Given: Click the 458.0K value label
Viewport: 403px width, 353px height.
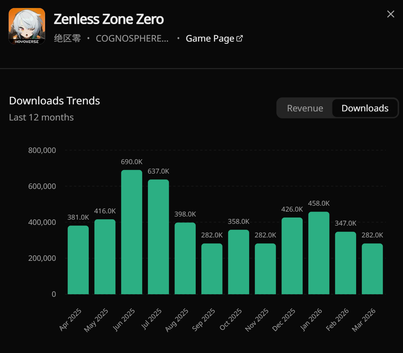Looking at the screenshot, I should 319,203.
